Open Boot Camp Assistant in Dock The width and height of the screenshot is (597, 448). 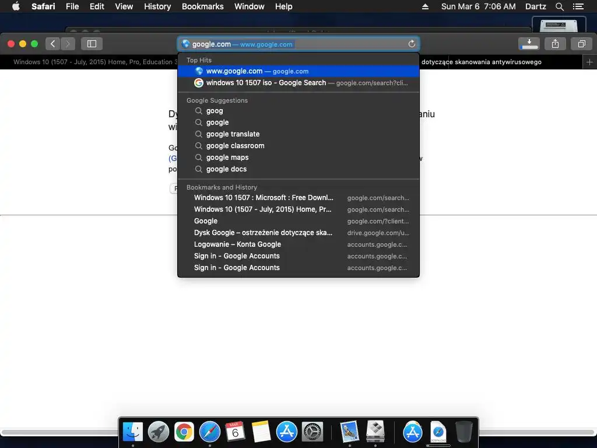(x=375, y=432)
